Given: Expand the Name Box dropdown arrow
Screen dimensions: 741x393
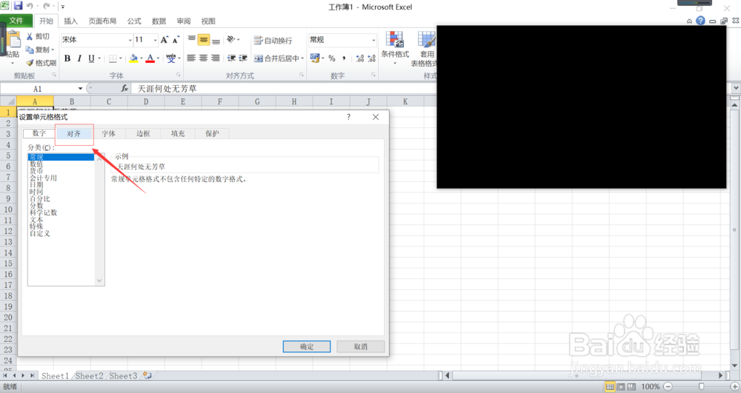Looking at the screenshot, I should (x=80, y=89).
